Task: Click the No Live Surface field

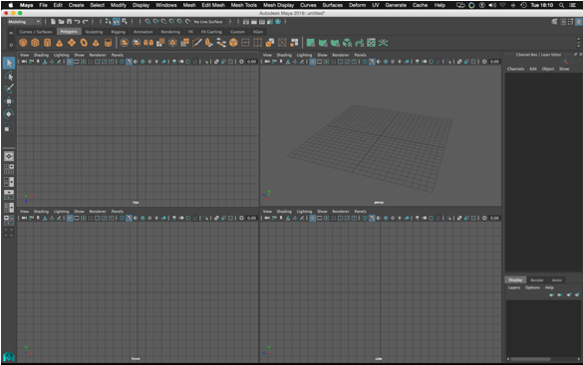Action: pos(208,22)
